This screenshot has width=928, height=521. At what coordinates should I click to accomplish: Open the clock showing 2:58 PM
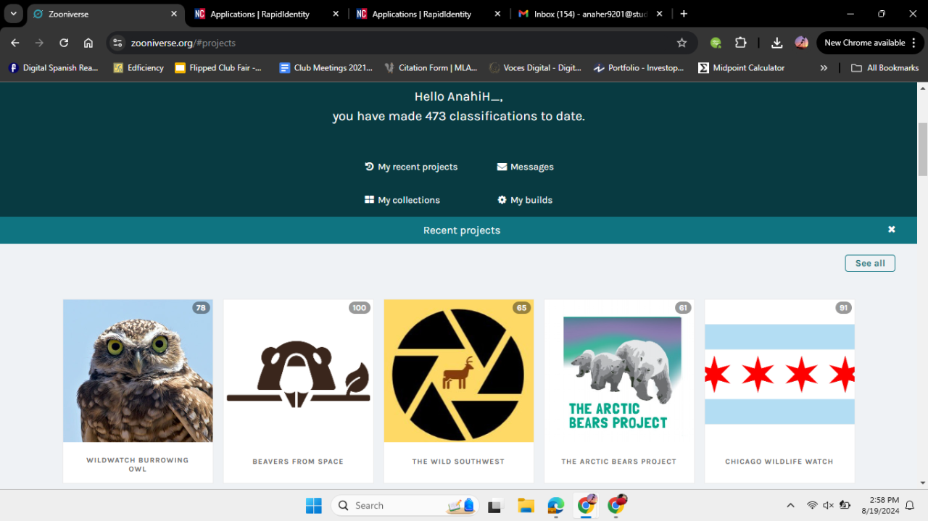click(x=880, y=505)
